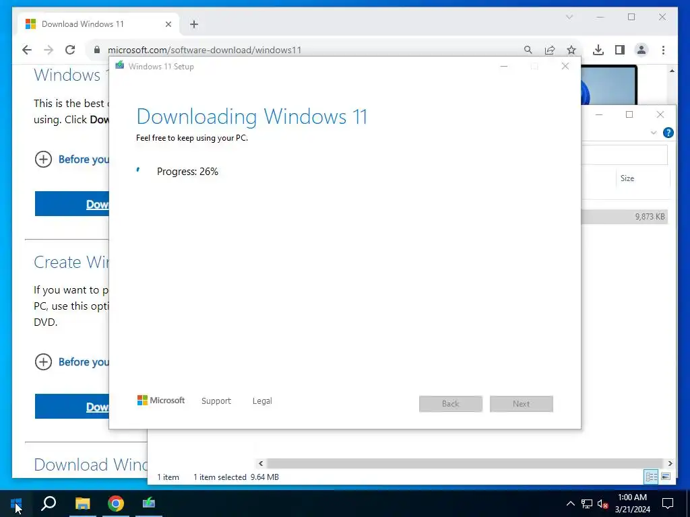Click Legal link in Setup

pos(262,401)
